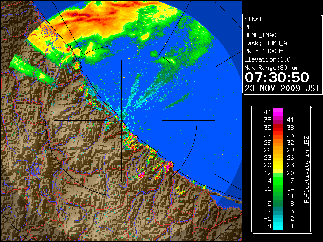Pick the orange 29–32 dBZ swatch
The image size is (323, 242).
coord(278,142)
